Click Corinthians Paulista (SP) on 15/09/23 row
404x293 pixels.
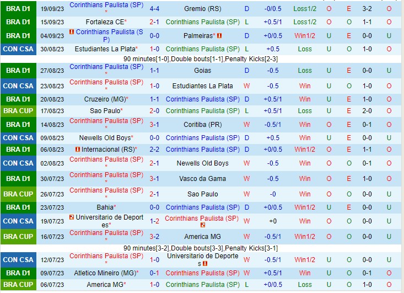pyautogui.click(x=202, y=22)
